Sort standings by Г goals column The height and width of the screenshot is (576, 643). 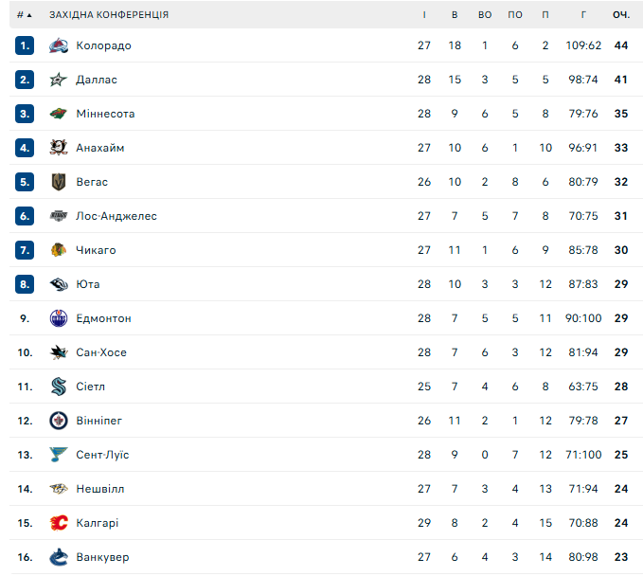[x=583, y=15]
